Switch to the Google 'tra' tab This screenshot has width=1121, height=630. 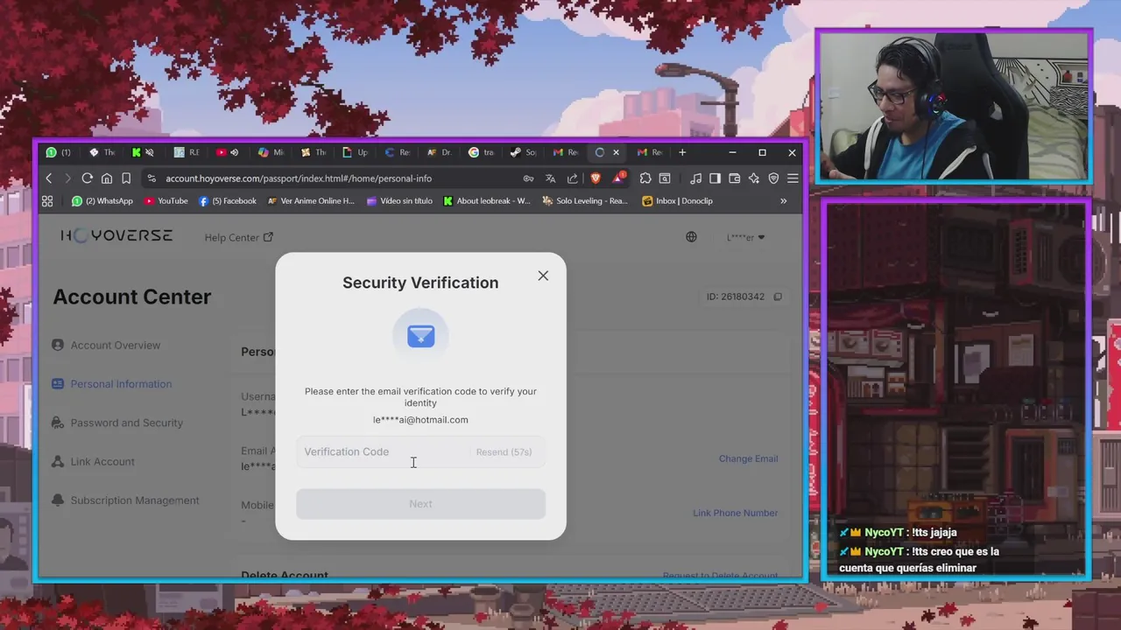(481, 152)
